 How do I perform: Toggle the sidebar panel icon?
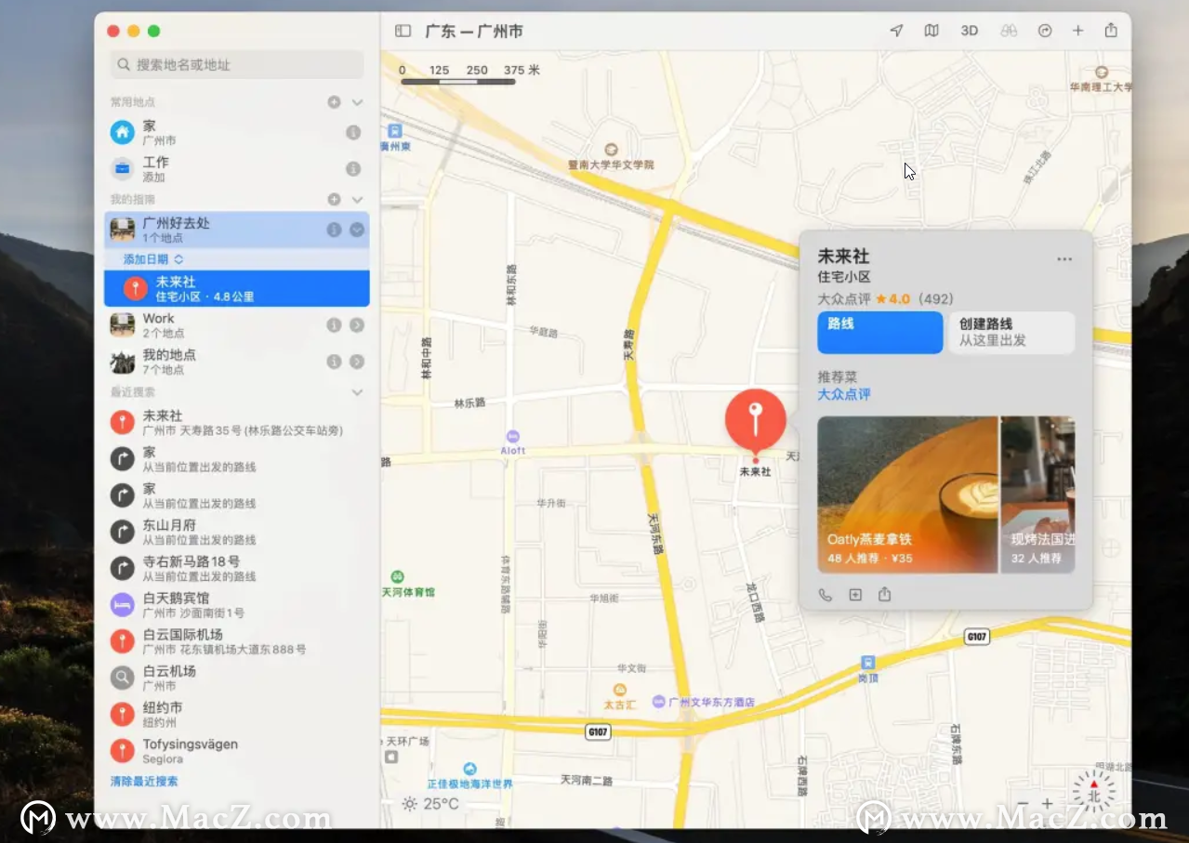(x=403, y=31)
